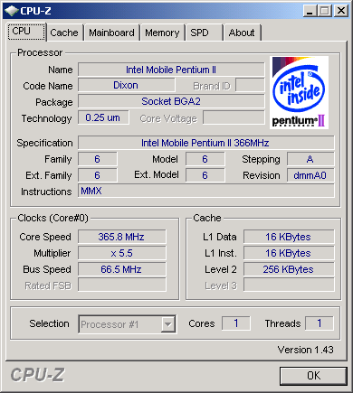Click the Model value field

pyautogui.click(x=205, y=159)
